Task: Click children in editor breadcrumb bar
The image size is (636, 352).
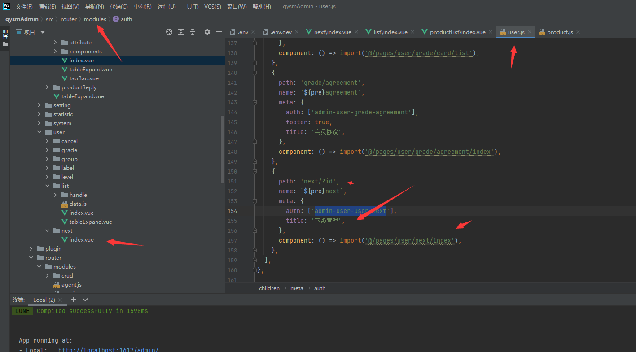Action: coord(269,288)
